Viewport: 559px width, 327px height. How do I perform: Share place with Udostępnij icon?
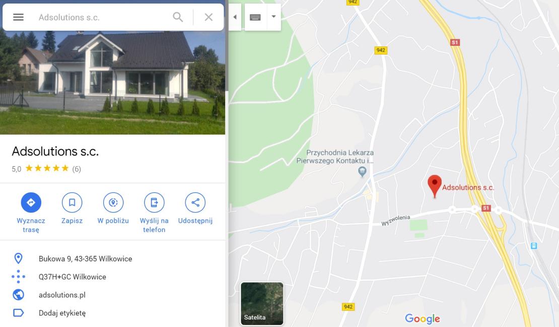[x=195, y=203]
